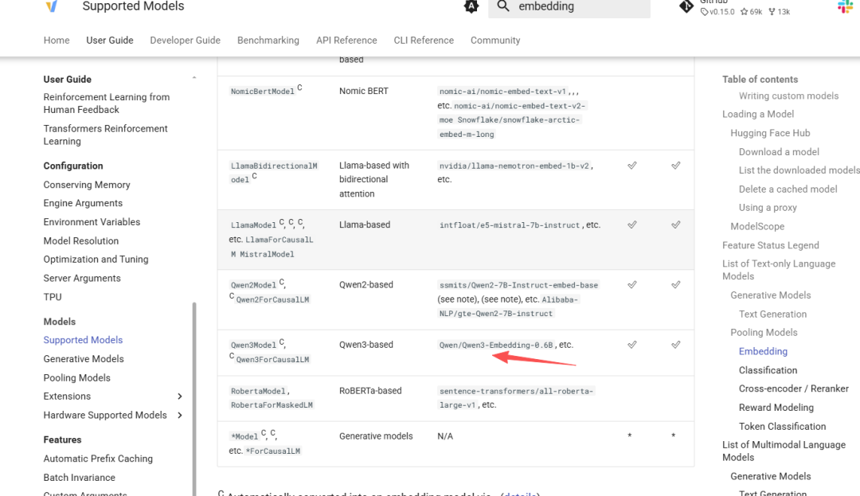
Task: Jump to Using a proxy section
Action: coord(768,208)
